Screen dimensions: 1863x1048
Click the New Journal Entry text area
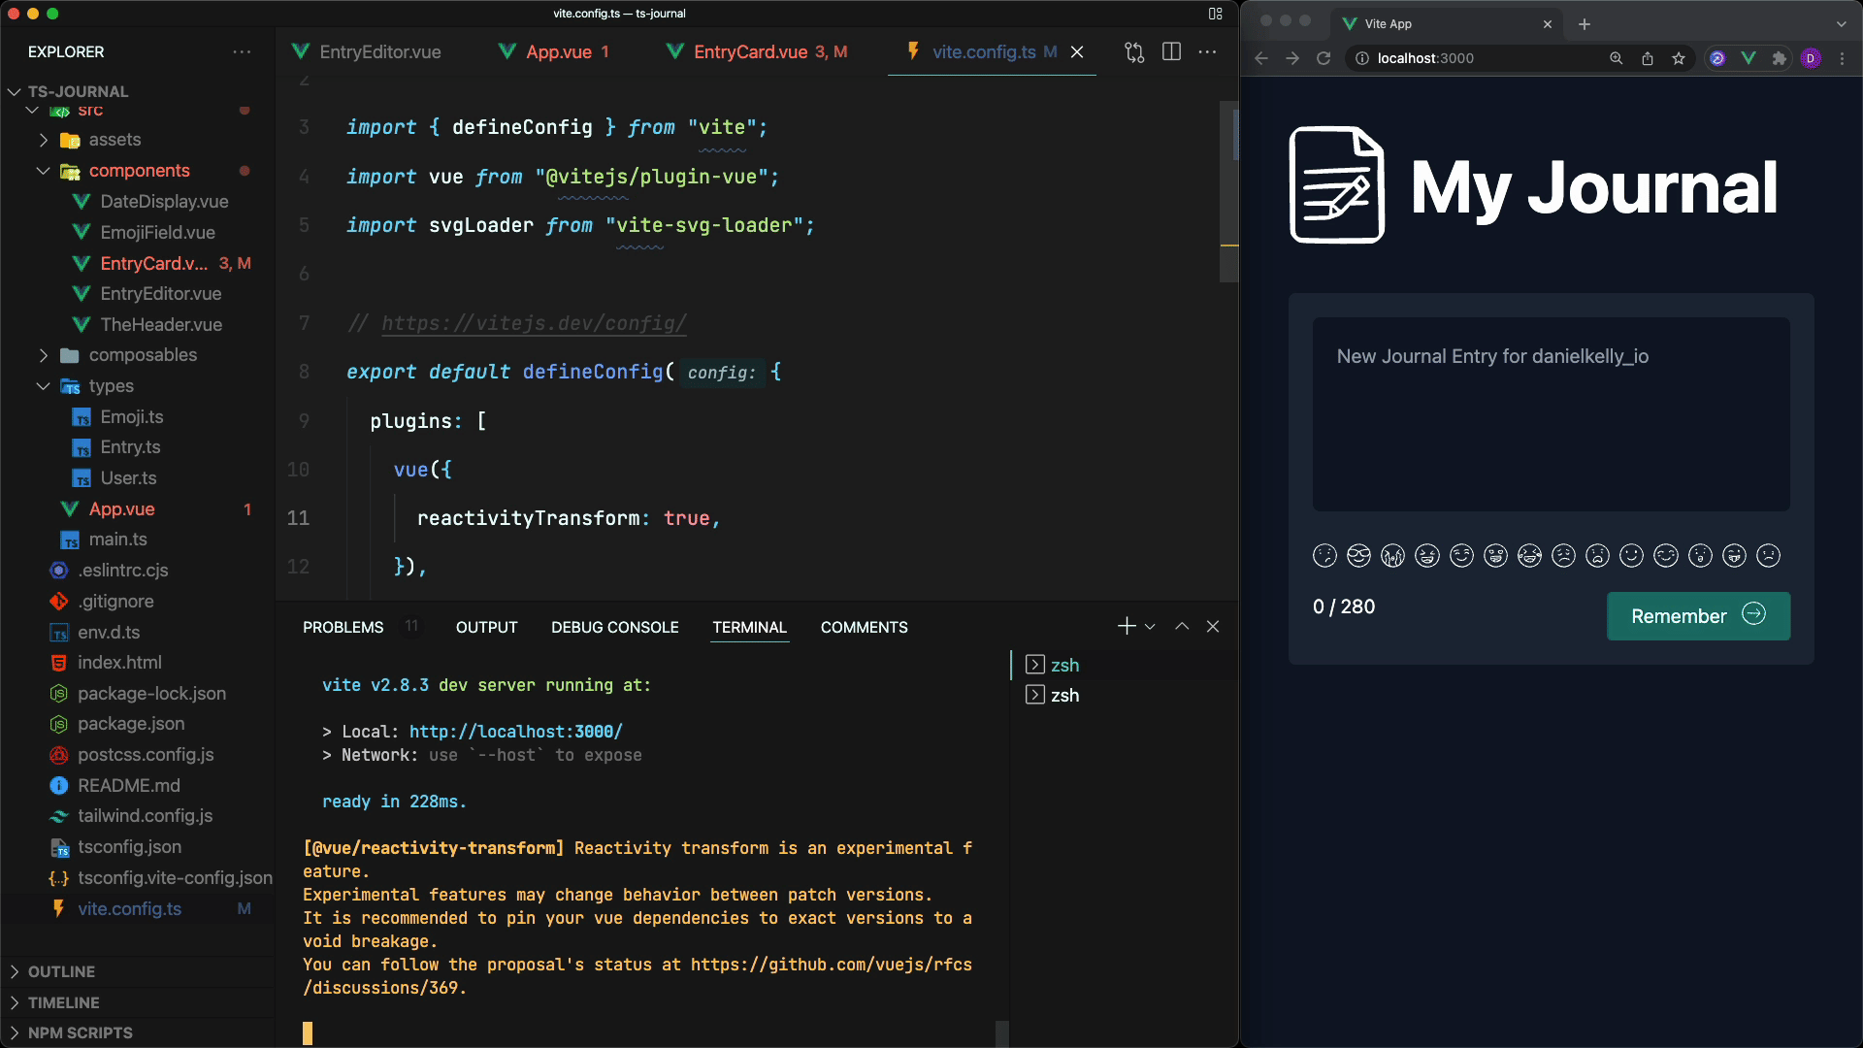[x=1551, y=414]
